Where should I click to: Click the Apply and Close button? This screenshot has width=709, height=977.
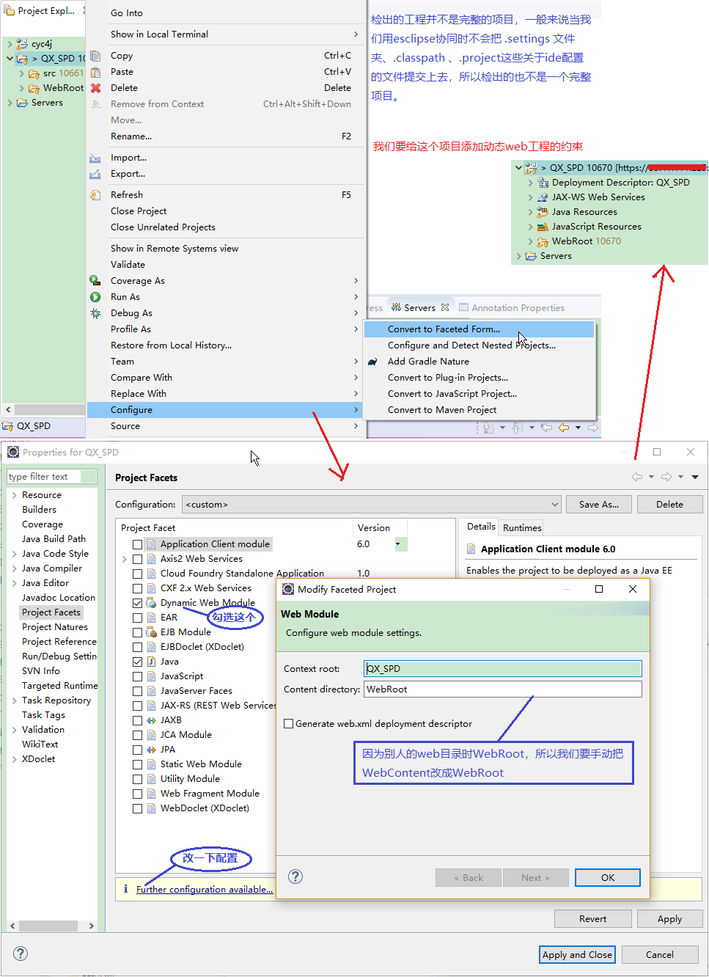(577, 955)
